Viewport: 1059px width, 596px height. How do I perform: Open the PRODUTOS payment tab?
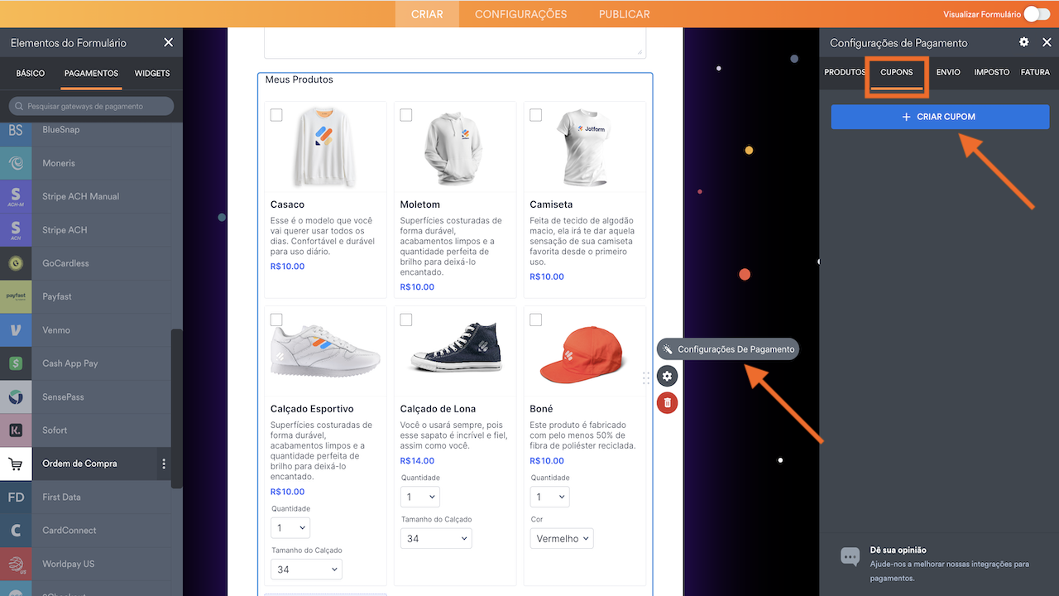845,72
